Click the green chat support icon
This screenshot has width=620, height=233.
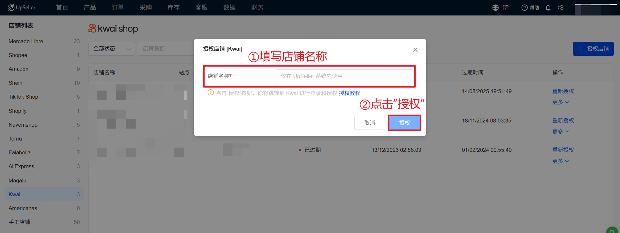(x=613, y=230)
